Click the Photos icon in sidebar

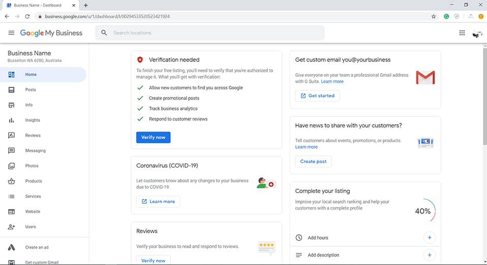pyautogui.click(x=12, y=165)
